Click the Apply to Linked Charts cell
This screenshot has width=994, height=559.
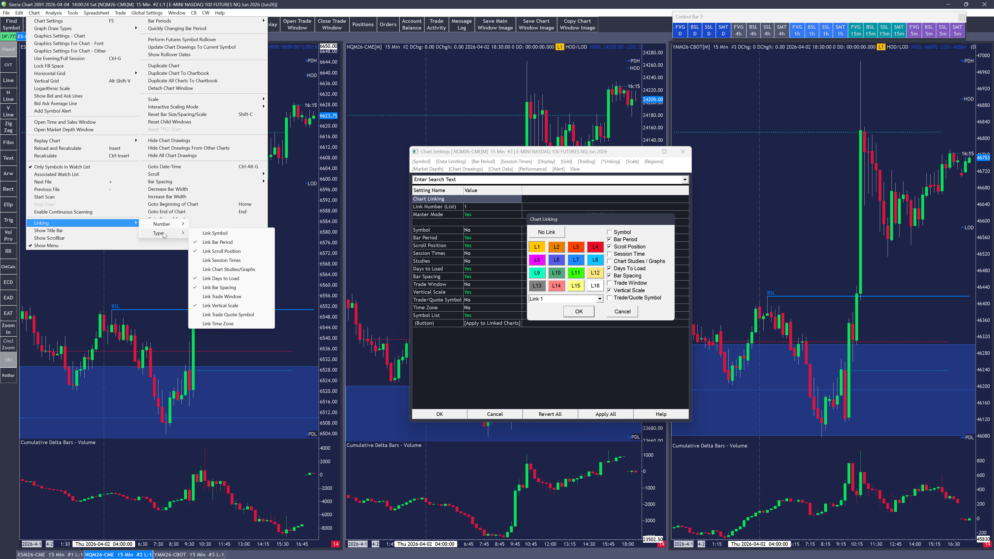[x=492, y=323]
